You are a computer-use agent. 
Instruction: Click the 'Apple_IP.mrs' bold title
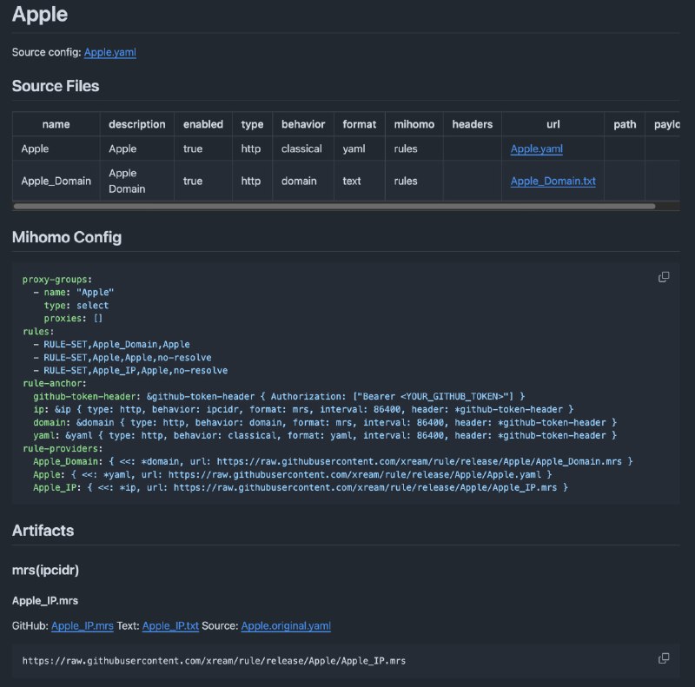point(45,600)
